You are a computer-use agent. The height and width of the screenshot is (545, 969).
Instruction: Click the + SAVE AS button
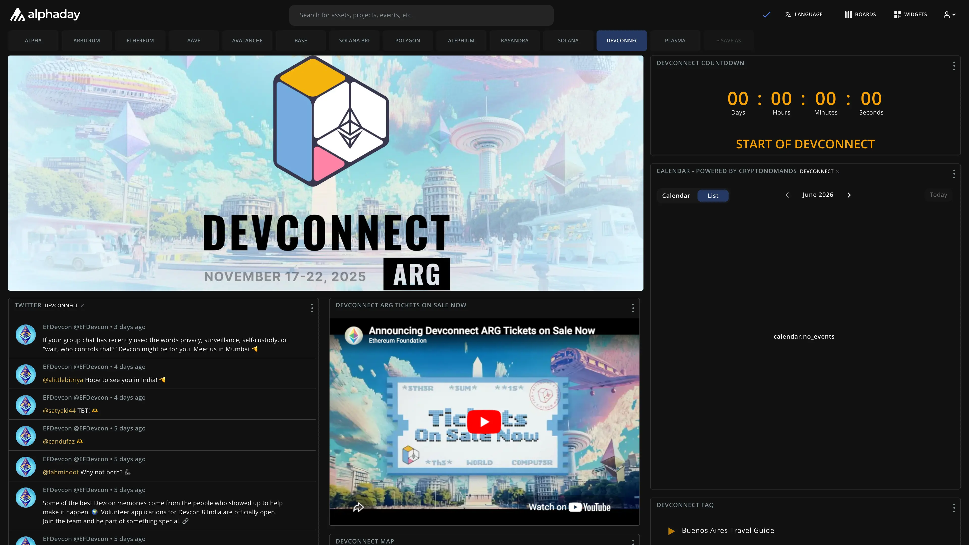coord(728,41)
